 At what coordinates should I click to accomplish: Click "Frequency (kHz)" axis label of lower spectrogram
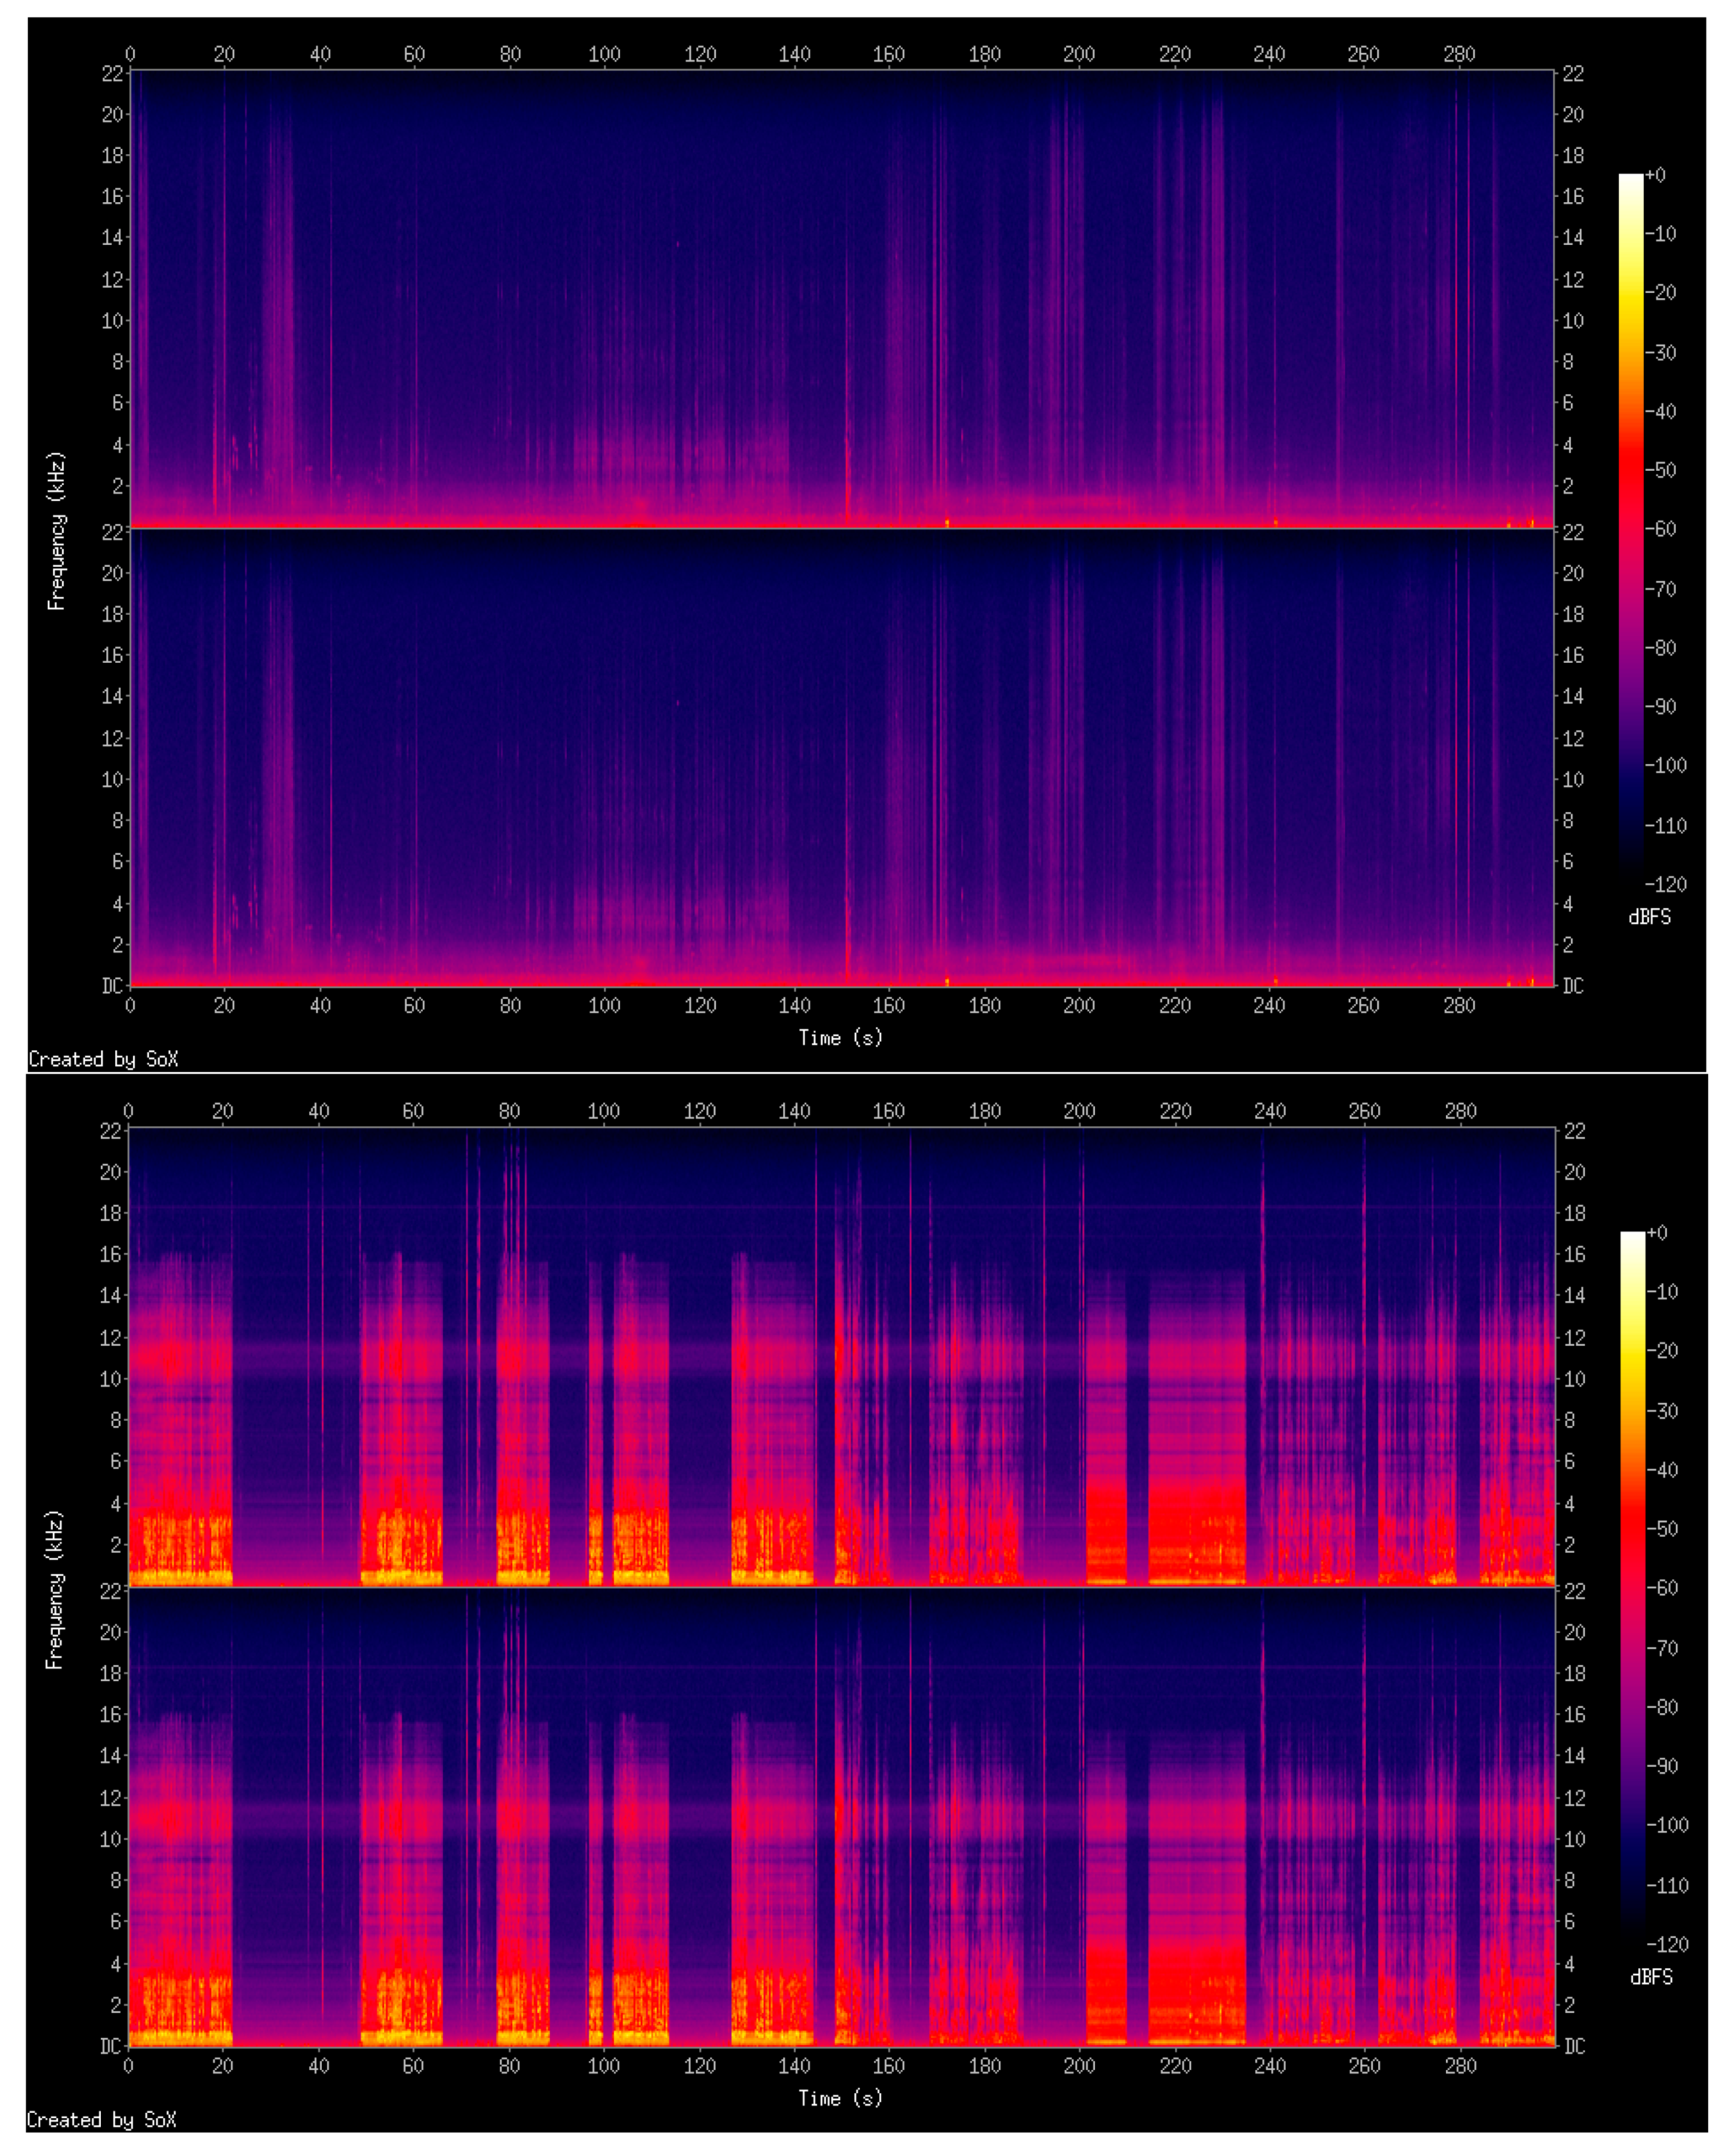click(55, 1589)
